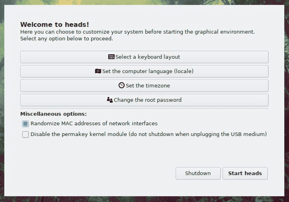Click the clock icon for the timezone
289x202 pixels.
coord(122,86)
